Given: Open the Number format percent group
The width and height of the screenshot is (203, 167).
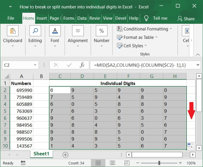Looking at the screenshot, I should pos(101,31).
